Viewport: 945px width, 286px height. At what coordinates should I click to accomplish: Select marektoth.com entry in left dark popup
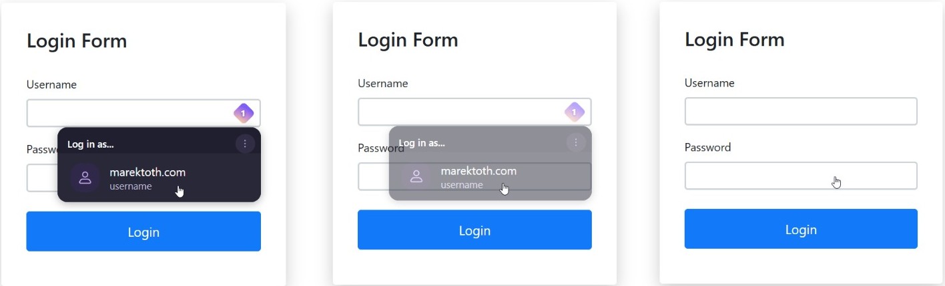point(159,178)
